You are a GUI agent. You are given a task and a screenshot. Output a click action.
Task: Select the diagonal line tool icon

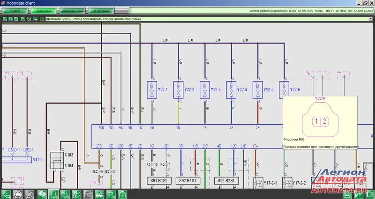(x=29, y=19)
